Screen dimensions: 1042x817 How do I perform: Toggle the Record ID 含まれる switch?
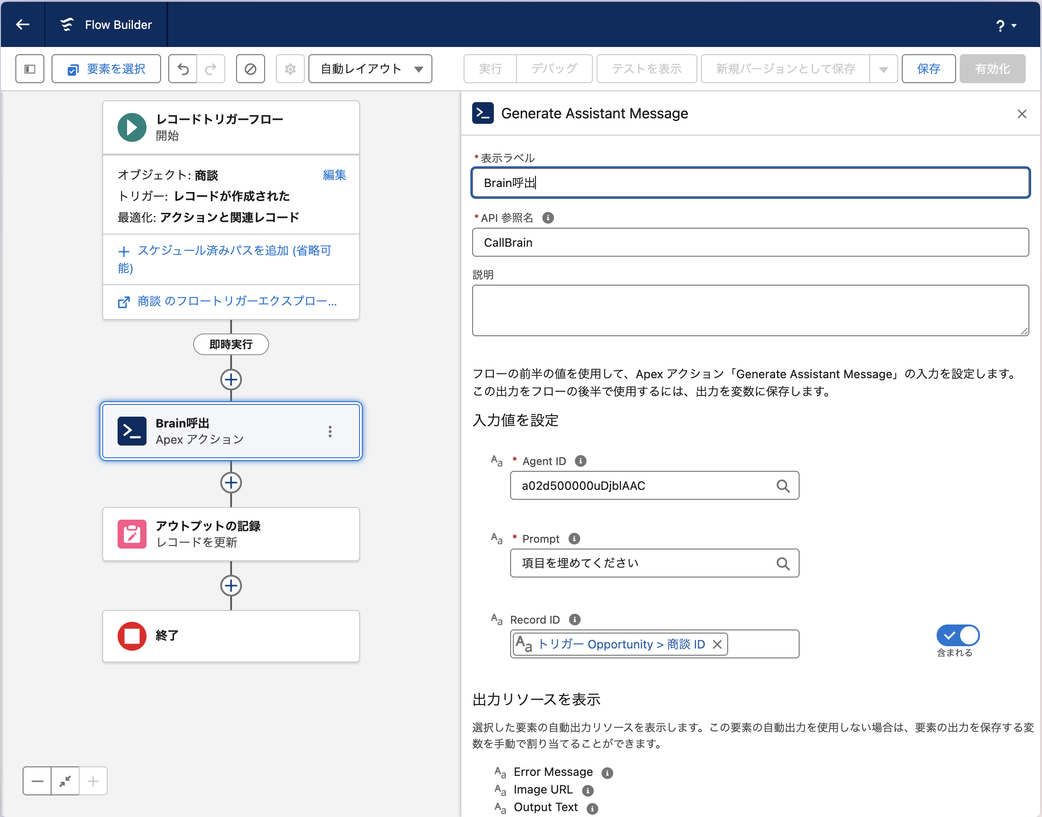point(958,635)
